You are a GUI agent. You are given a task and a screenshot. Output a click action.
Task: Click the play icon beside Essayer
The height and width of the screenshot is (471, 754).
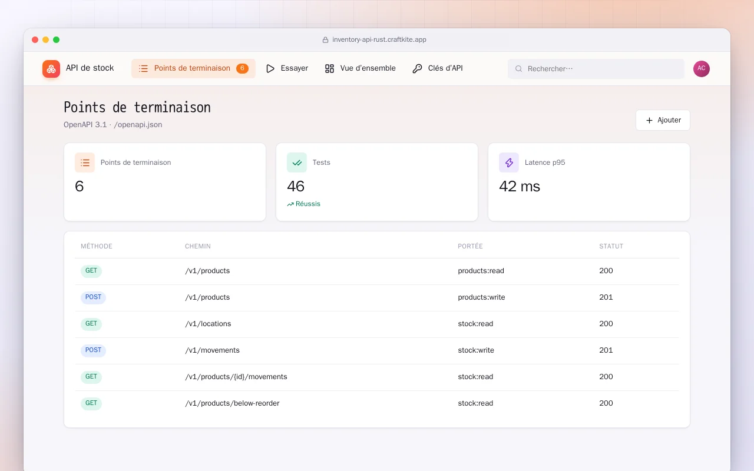click(x=270, y=69)
